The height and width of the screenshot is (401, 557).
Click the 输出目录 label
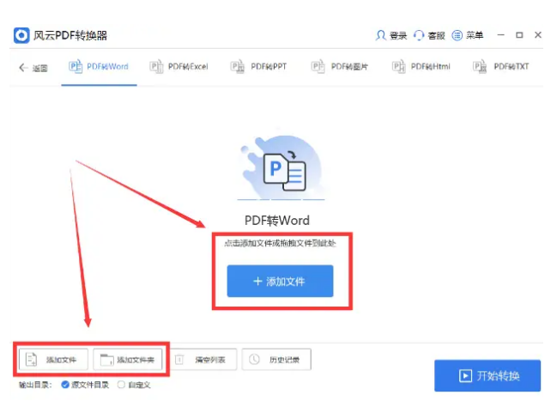click(35, 385)
